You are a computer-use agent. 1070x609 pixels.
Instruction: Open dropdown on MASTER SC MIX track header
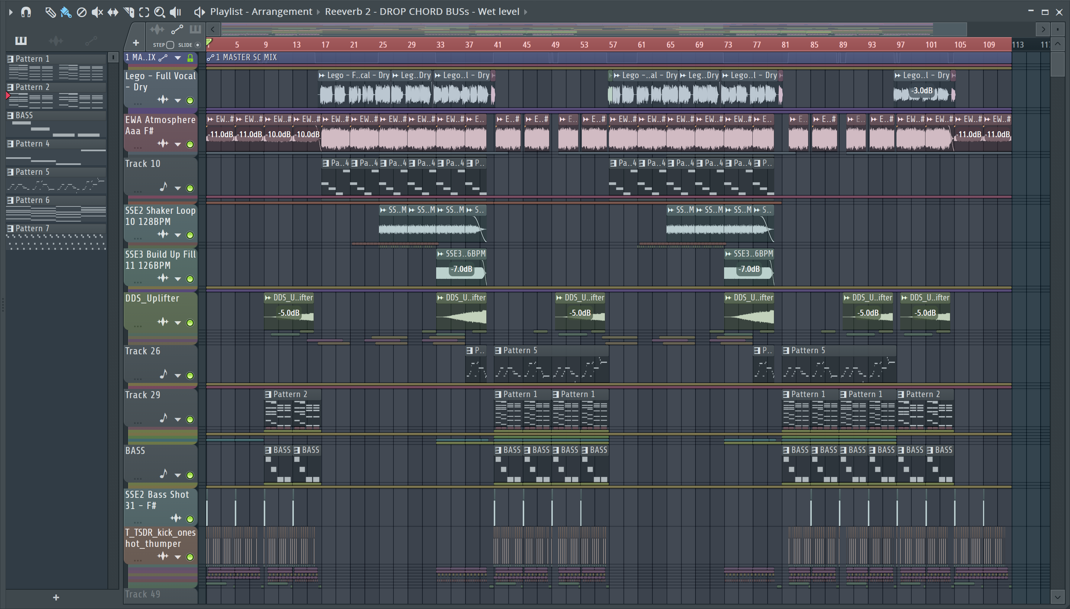pyautogui.click(x=178, y=58)
